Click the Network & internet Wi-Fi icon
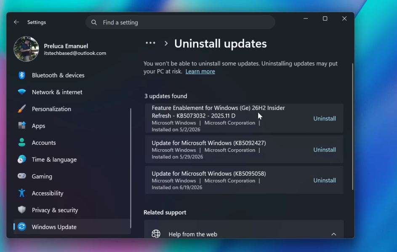This screenshot has height=252, width=397. click(x=22, y=92)
